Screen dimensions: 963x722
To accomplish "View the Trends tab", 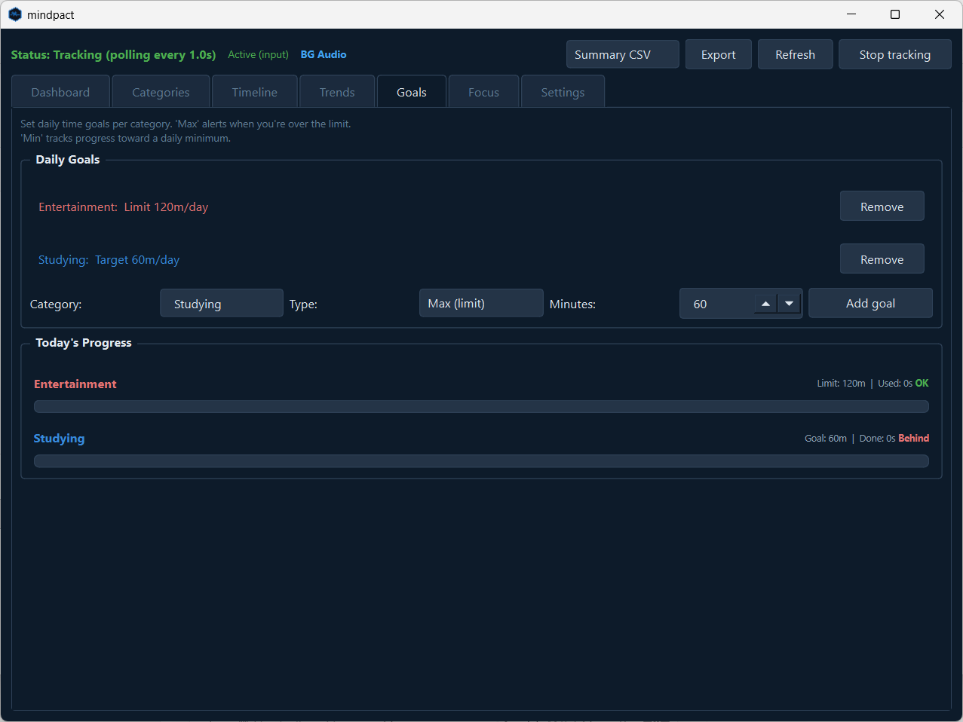I will pyautogui.click(x=336, y=92).
